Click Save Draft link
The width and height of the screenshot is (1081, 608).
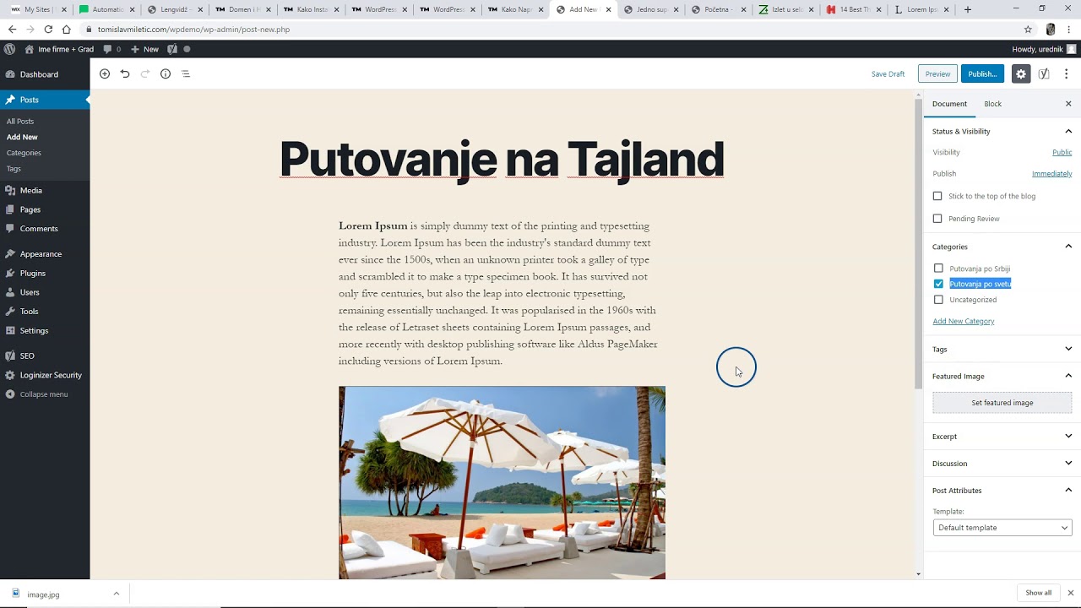click(888, 74)
